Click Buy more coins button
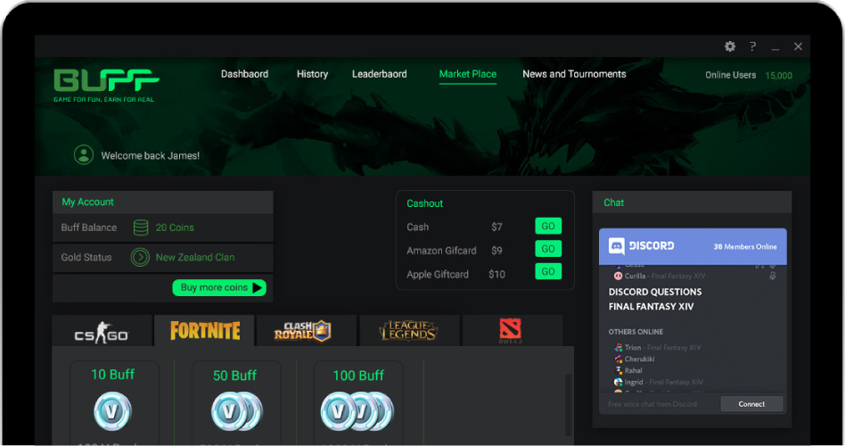The height and width of the screenshot is (446, 845). click(x=219, y=287)
